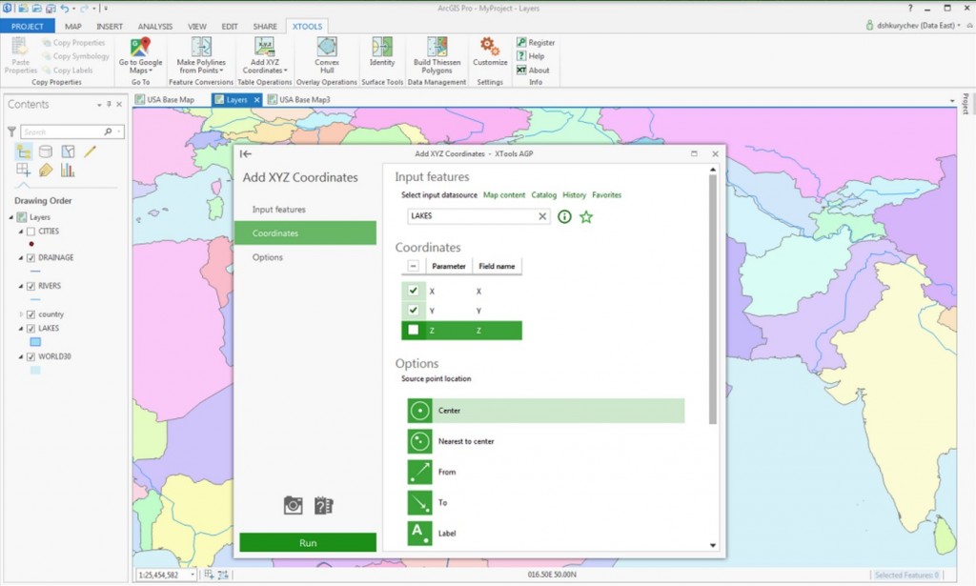Switch Contents to List by Drawing Order
The height and width of the screenshot is (586, 976).
click(24, 152)
